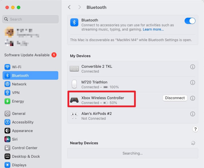Click the magnifying glass search icon
Screen dimensions: 204x168
click(x=6, y=19)
